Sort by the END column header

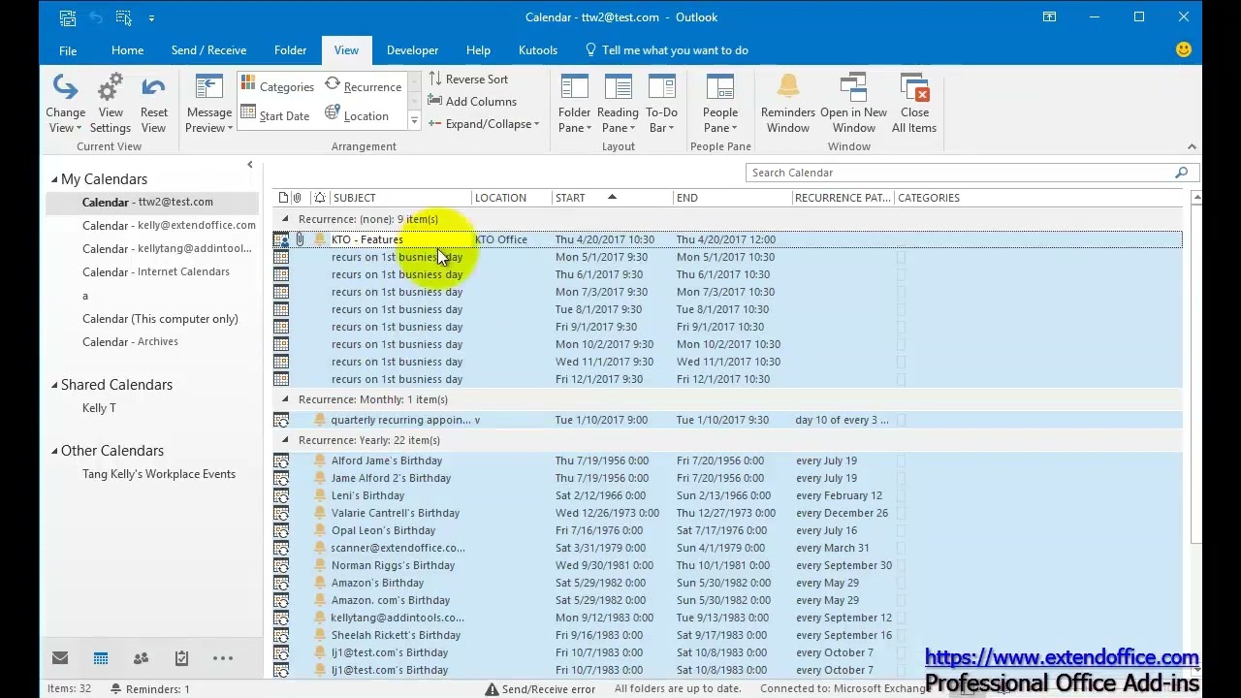pos(732,198)
